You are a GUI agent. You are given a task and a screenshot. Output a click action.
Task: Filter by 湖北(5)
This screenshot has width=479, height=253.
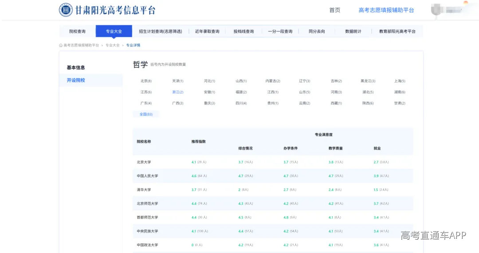368,92
